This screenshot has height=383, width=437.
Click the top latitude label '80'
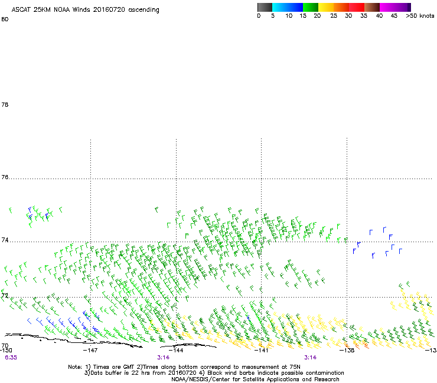pos(5,19)
